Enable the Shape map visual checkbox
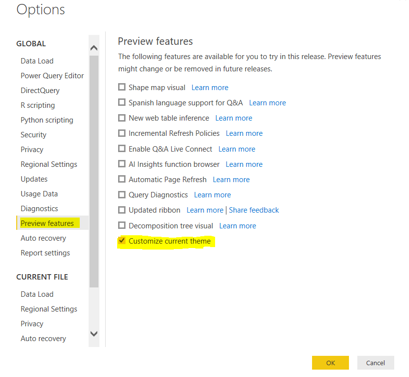This screenshot has width=409, height=377. (122, 88)
